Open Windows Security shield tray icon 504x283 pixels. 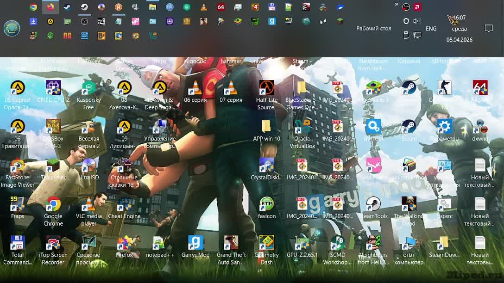[x=406, y=21]
